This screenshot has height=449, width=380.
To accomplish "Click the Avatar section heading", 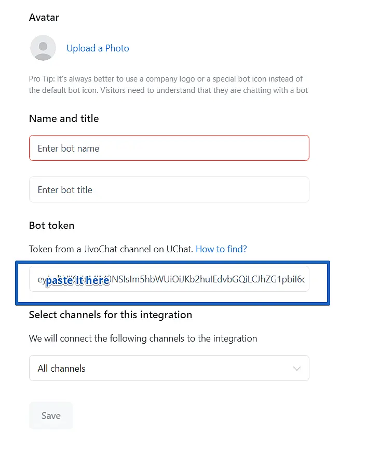I will pos(44,18).
